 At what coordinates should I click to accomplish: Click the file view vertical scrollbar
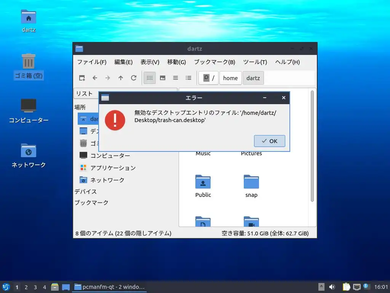312,146
